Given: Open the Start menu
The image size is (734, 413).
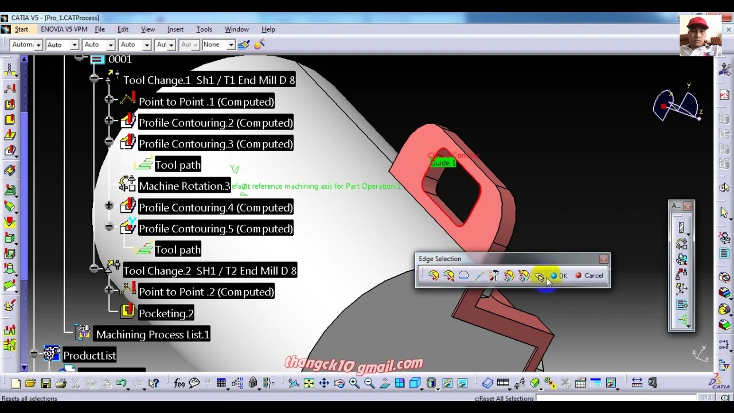Looking at the screenshot, I should point(21,29).
